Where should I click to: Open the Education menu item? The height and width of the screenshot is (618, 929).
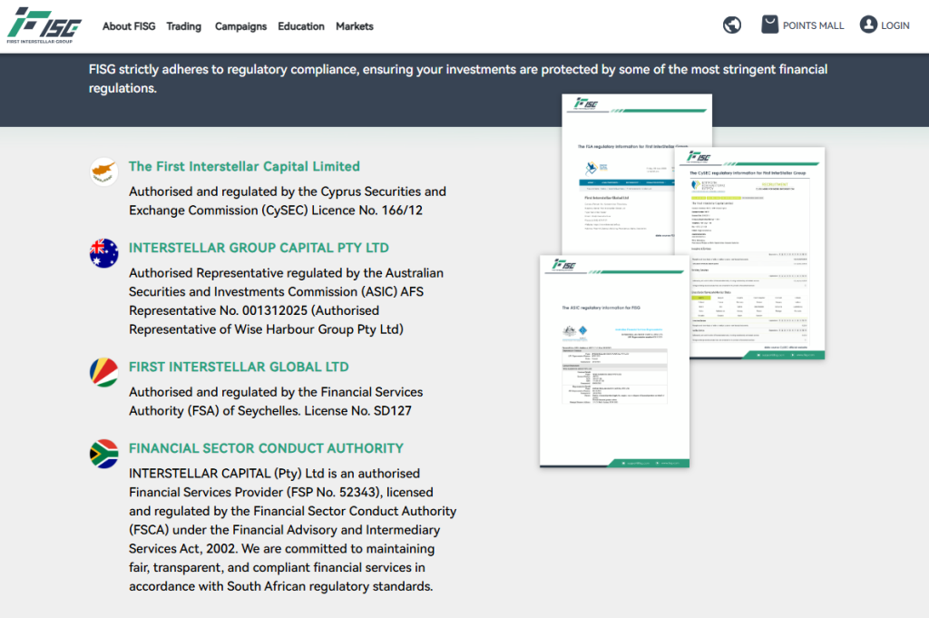pyautogui.click(x=301, y=26)
